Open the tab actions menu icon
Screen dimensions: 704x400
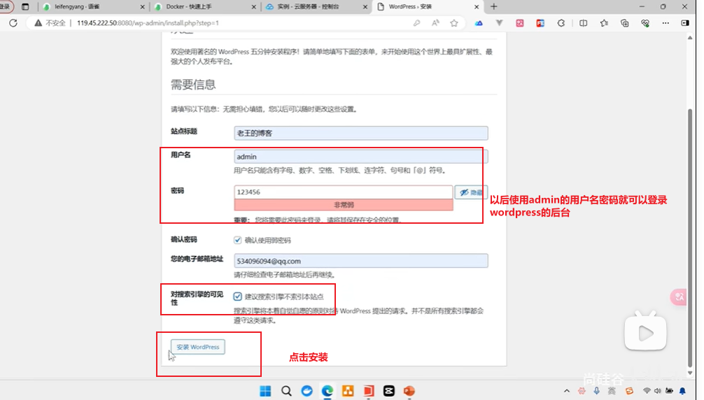point(25,7)
